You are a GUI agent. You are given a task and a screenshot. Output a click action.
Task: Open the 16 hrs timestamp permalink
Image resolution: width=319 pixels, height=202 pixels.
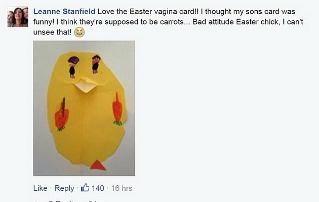click(122, 188)
